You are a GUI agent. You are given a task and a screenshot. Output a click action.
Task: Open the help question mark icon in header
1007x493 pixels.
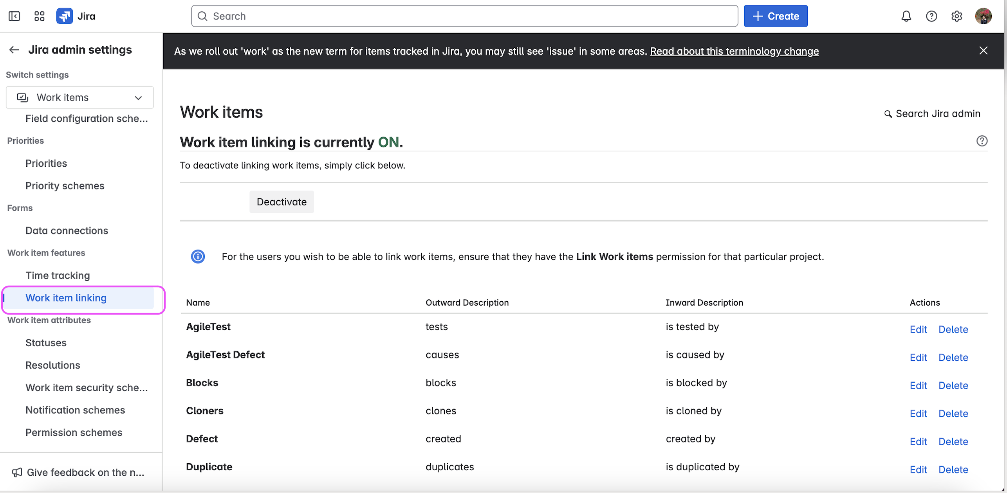931,16
